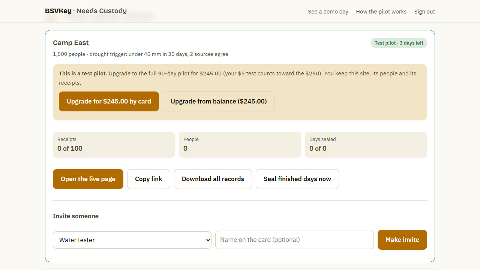Copy the live page link

tap(148, 179)
